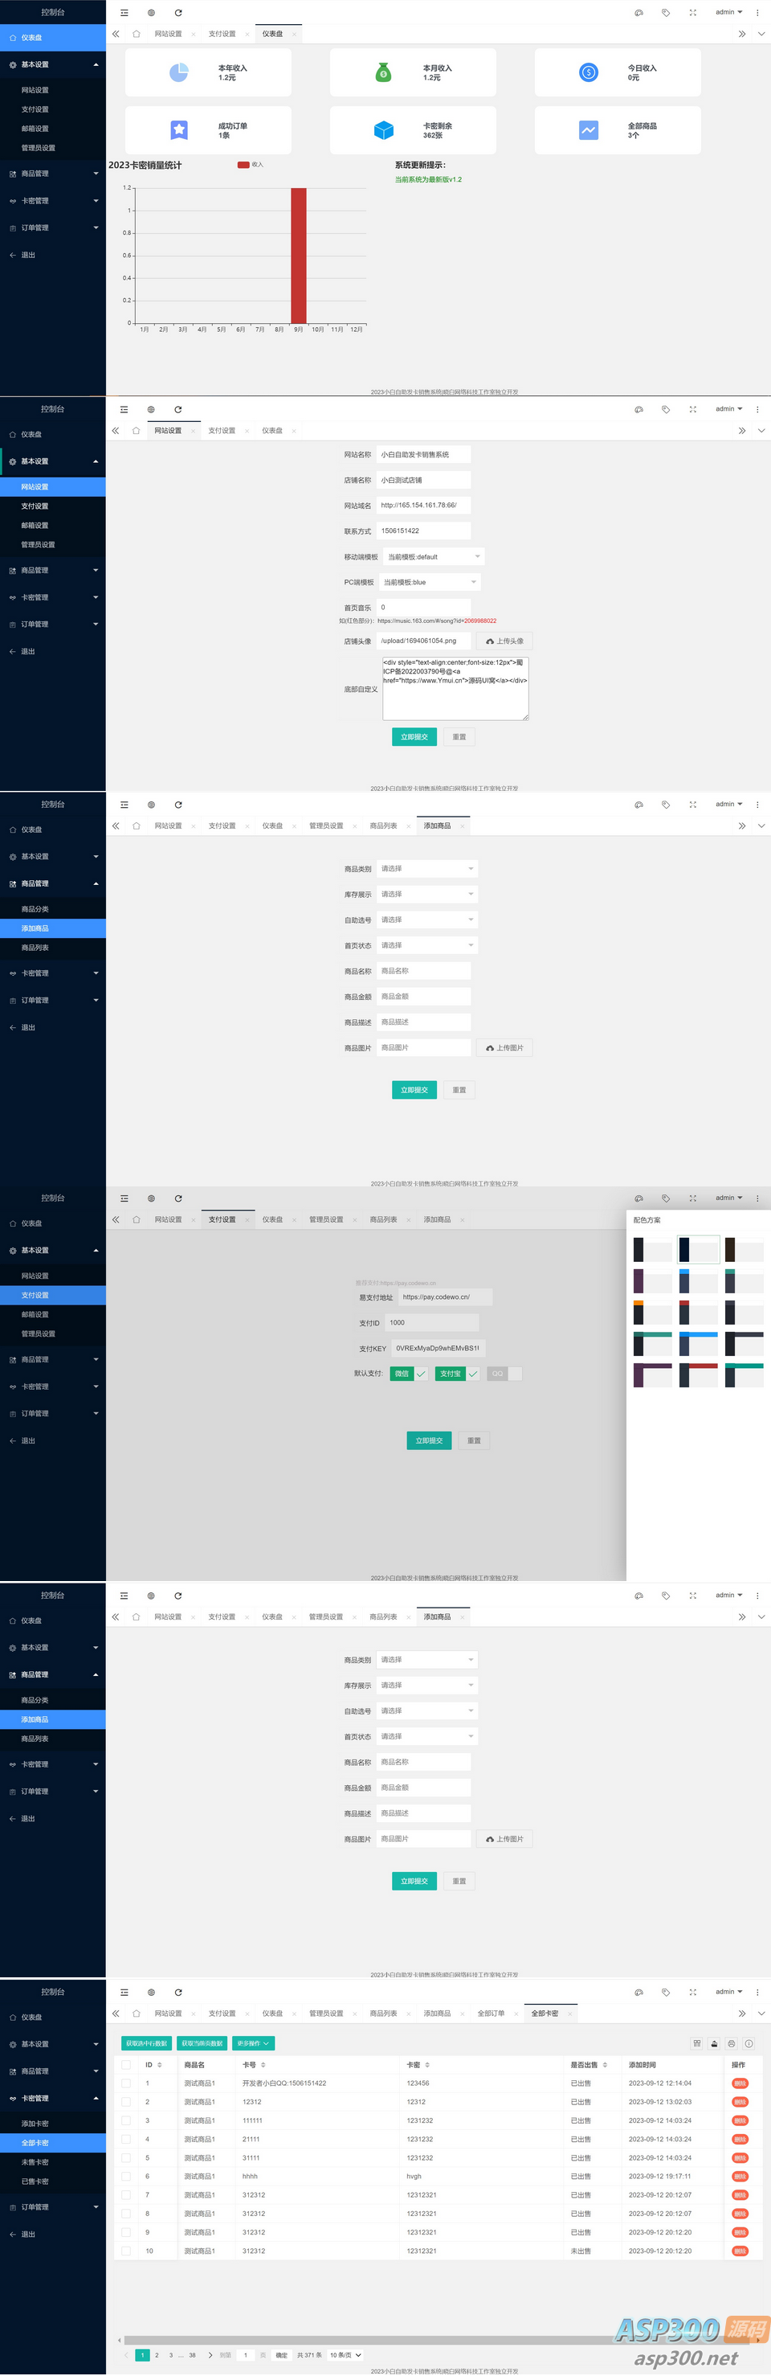
Task: Click the star icon on the 成功订单 card
Action: 179,130
